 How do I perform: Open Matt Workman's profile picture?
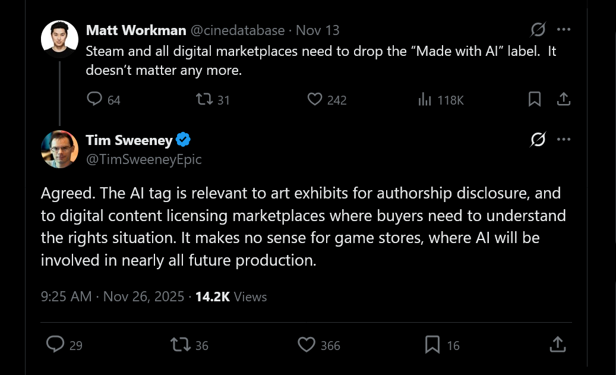59,39
